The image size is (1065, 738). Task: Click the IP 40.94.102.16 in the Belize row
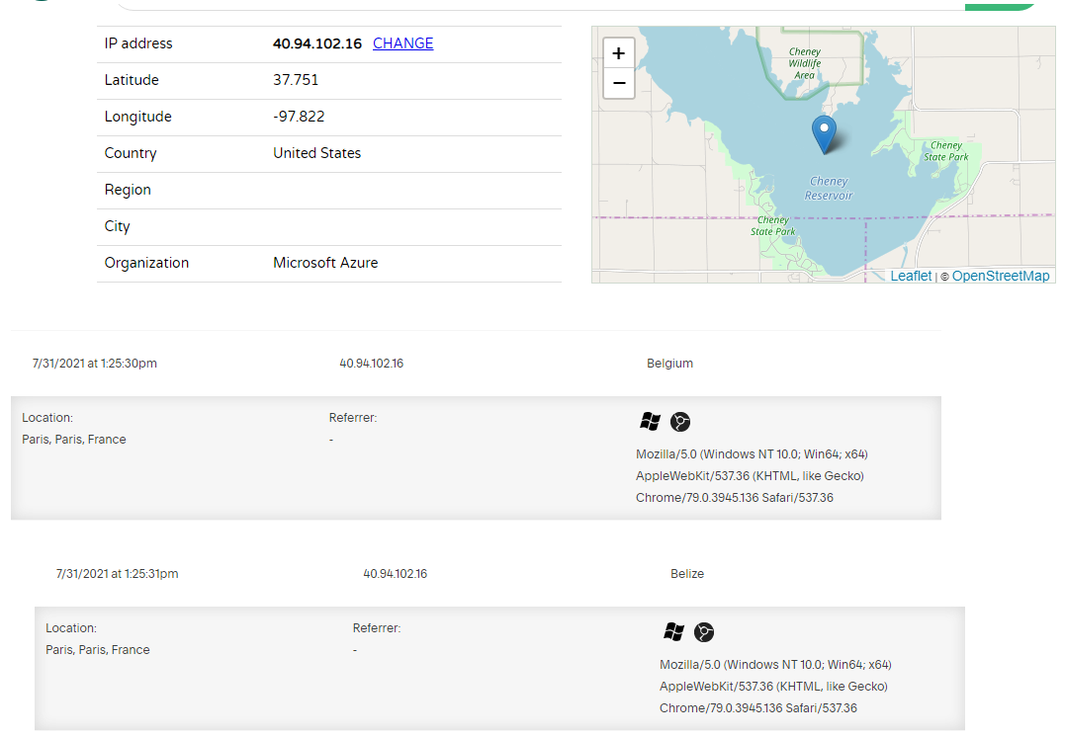(x=396, y=574)
